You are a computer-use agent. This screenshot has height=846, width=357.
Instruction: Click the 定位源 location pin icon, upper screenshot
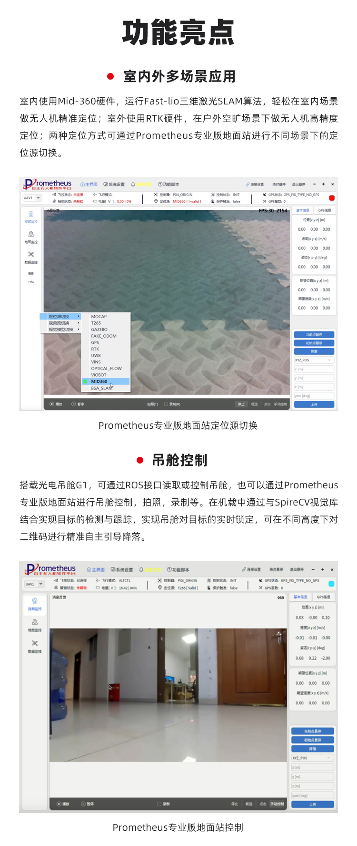[156, 201]
